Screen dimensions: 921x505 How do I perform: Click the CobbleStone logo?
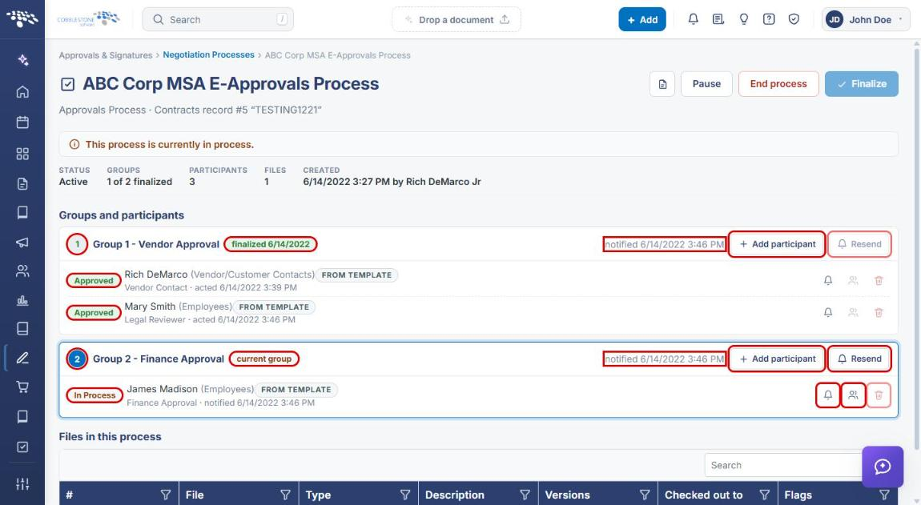coord(89,18)
